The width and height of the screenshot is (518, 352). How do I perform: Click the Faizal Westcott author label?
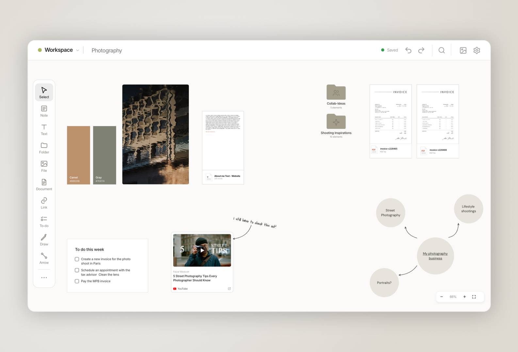tap(181, 272)
